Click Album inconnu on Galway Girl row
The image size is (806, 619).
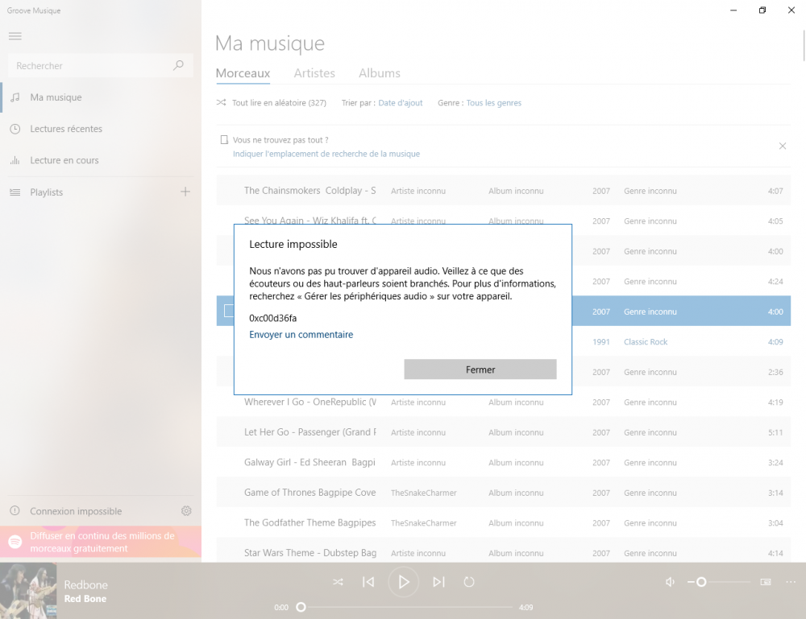(516, 463)
